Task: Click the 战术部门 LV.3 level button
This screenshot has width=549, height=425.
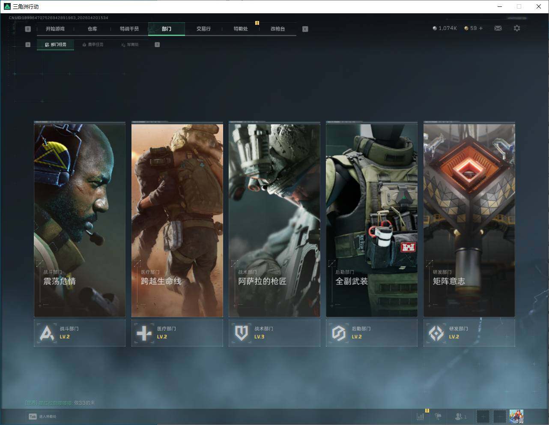Action: pyautogui.click(x=274, y=333)
